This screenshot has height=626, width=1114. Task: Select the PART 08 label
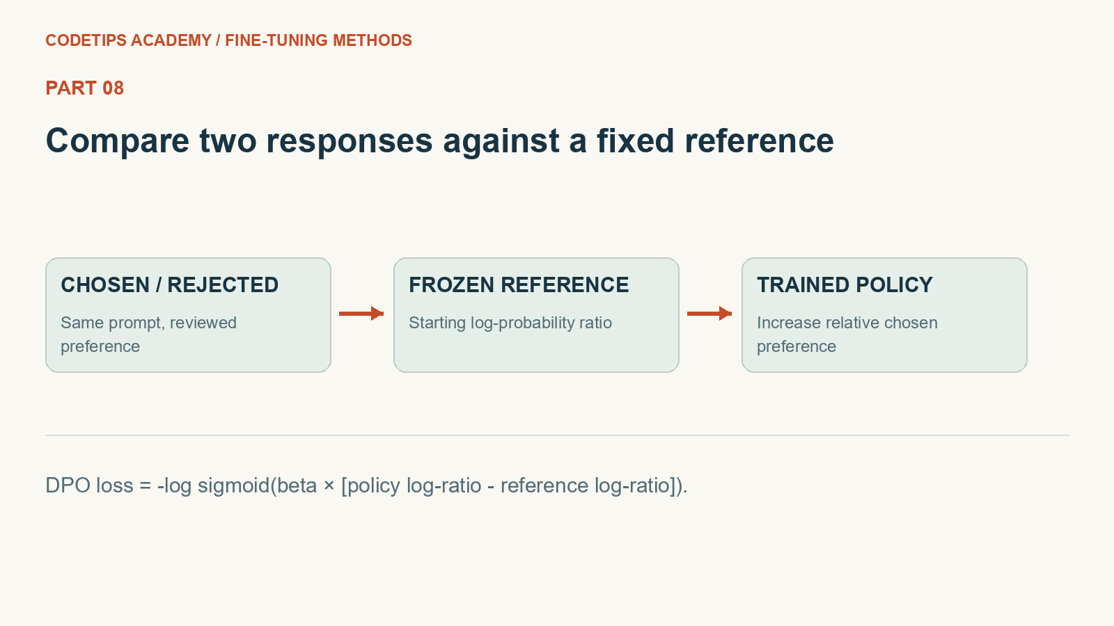click(84, 88)
